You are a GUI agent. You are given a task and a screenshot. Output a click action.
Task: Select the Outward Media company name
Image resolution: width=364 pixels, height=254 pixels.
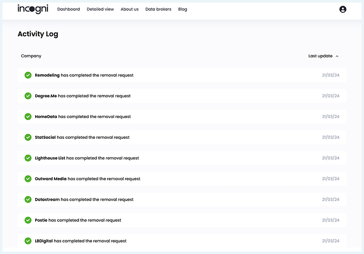tap(51, 179)
